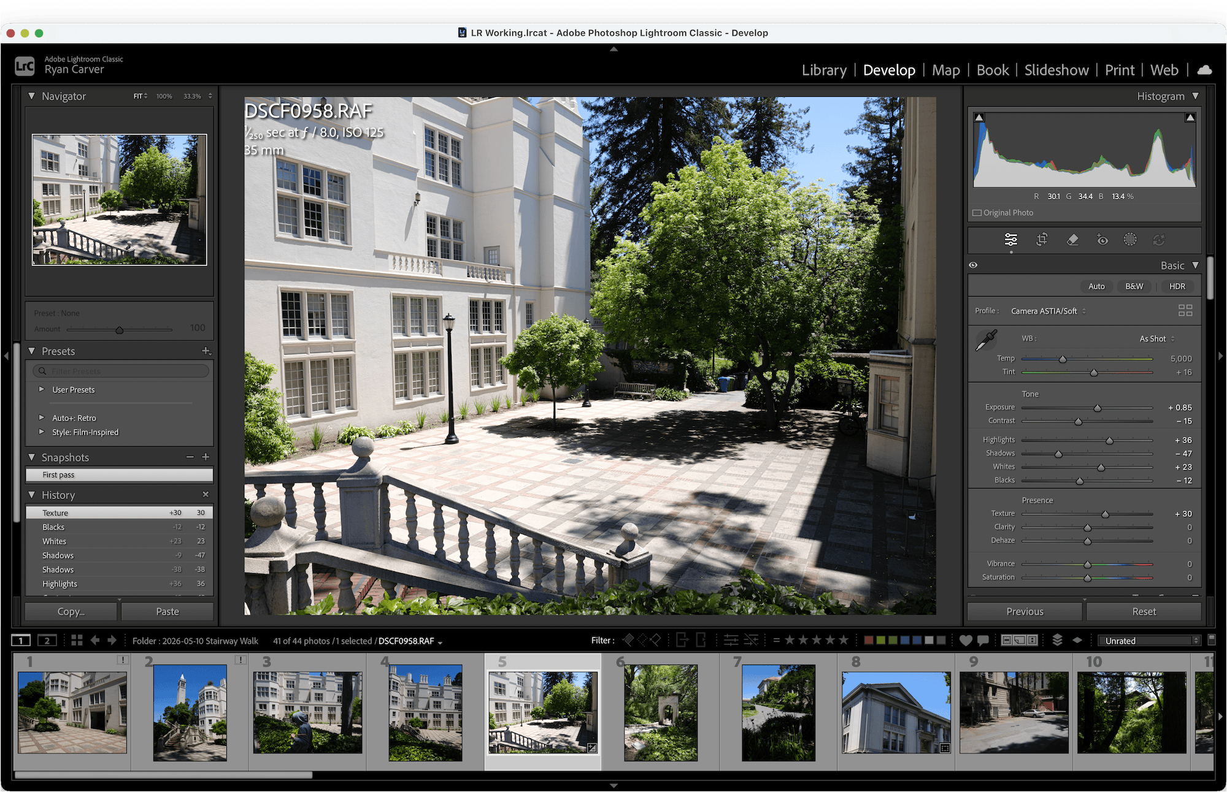Filter by comments speech bubble icon
The width and height of the screenshot is (1227, 792).
coord(983,640)
